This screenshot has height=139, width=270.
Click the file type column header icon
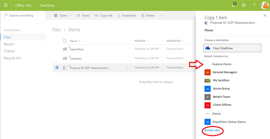click(65, 41)
